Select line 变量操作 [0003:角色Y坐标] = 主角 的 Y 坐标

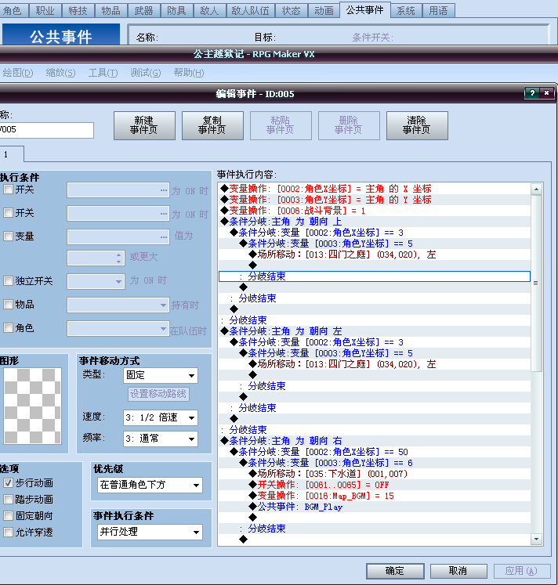[375, 200]
